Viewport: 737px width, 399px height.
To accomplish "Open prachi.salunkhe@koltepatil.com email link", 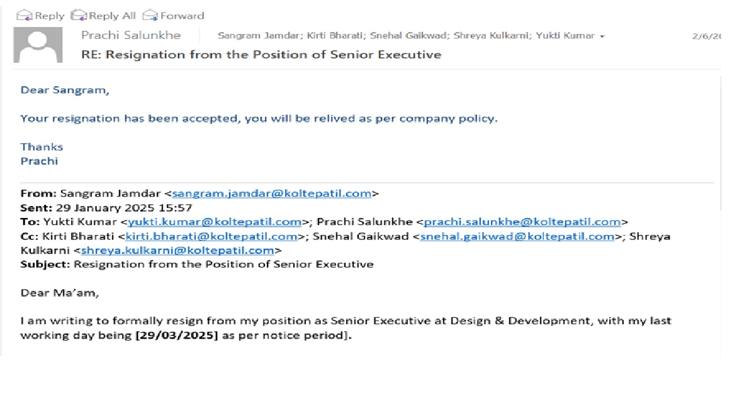I will (x=522, y=222).
